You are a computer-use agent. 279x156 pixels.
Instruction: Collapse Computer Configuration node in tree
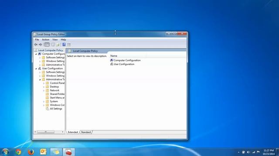coord(36,54)
